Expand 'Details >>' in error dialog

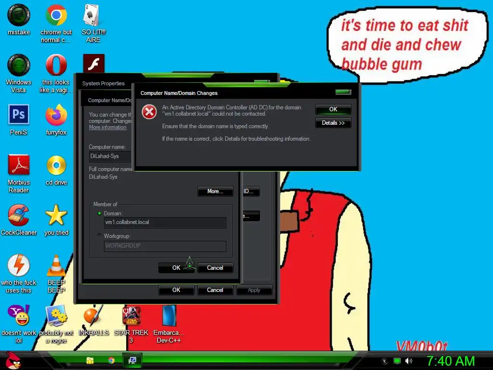(333, 123)
